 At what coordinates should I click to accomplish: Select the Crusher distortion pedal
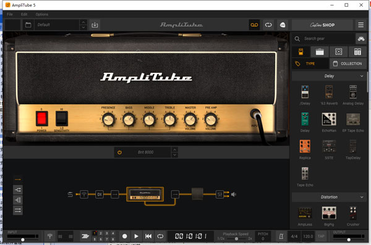click(x=353, y=213)
